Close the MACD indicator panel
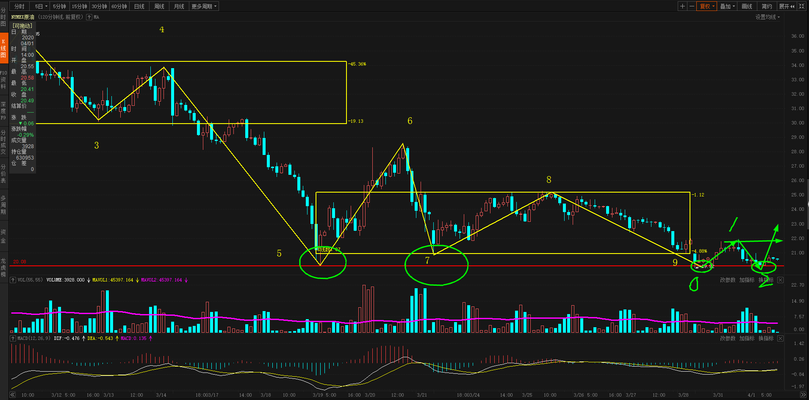Image resolution: width=809 pixels, height=400 pixels. 780,339
